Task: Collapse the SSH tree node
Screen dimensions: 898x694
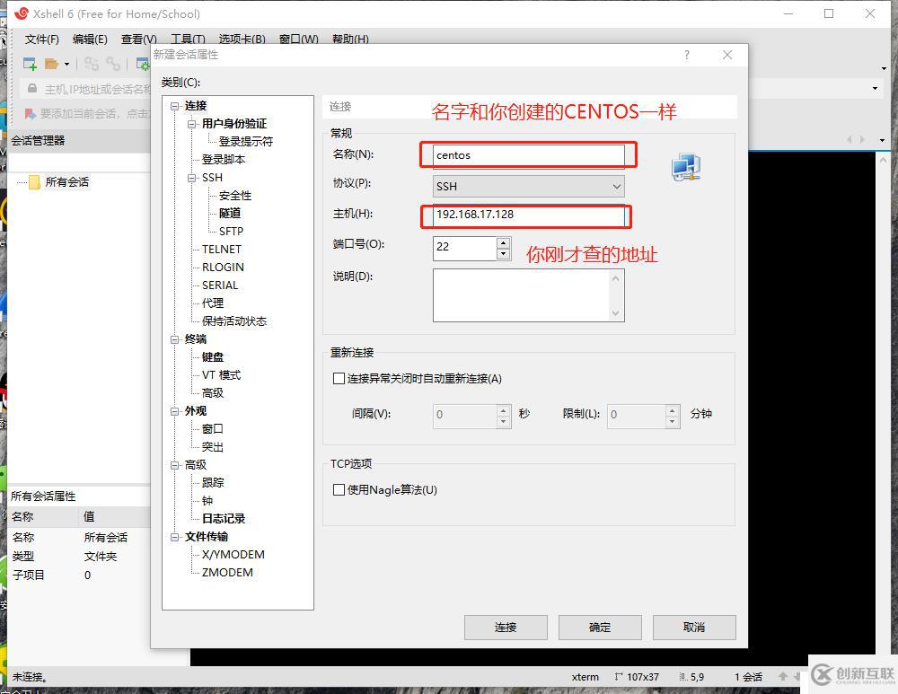Action: click(x=191, y=178)
